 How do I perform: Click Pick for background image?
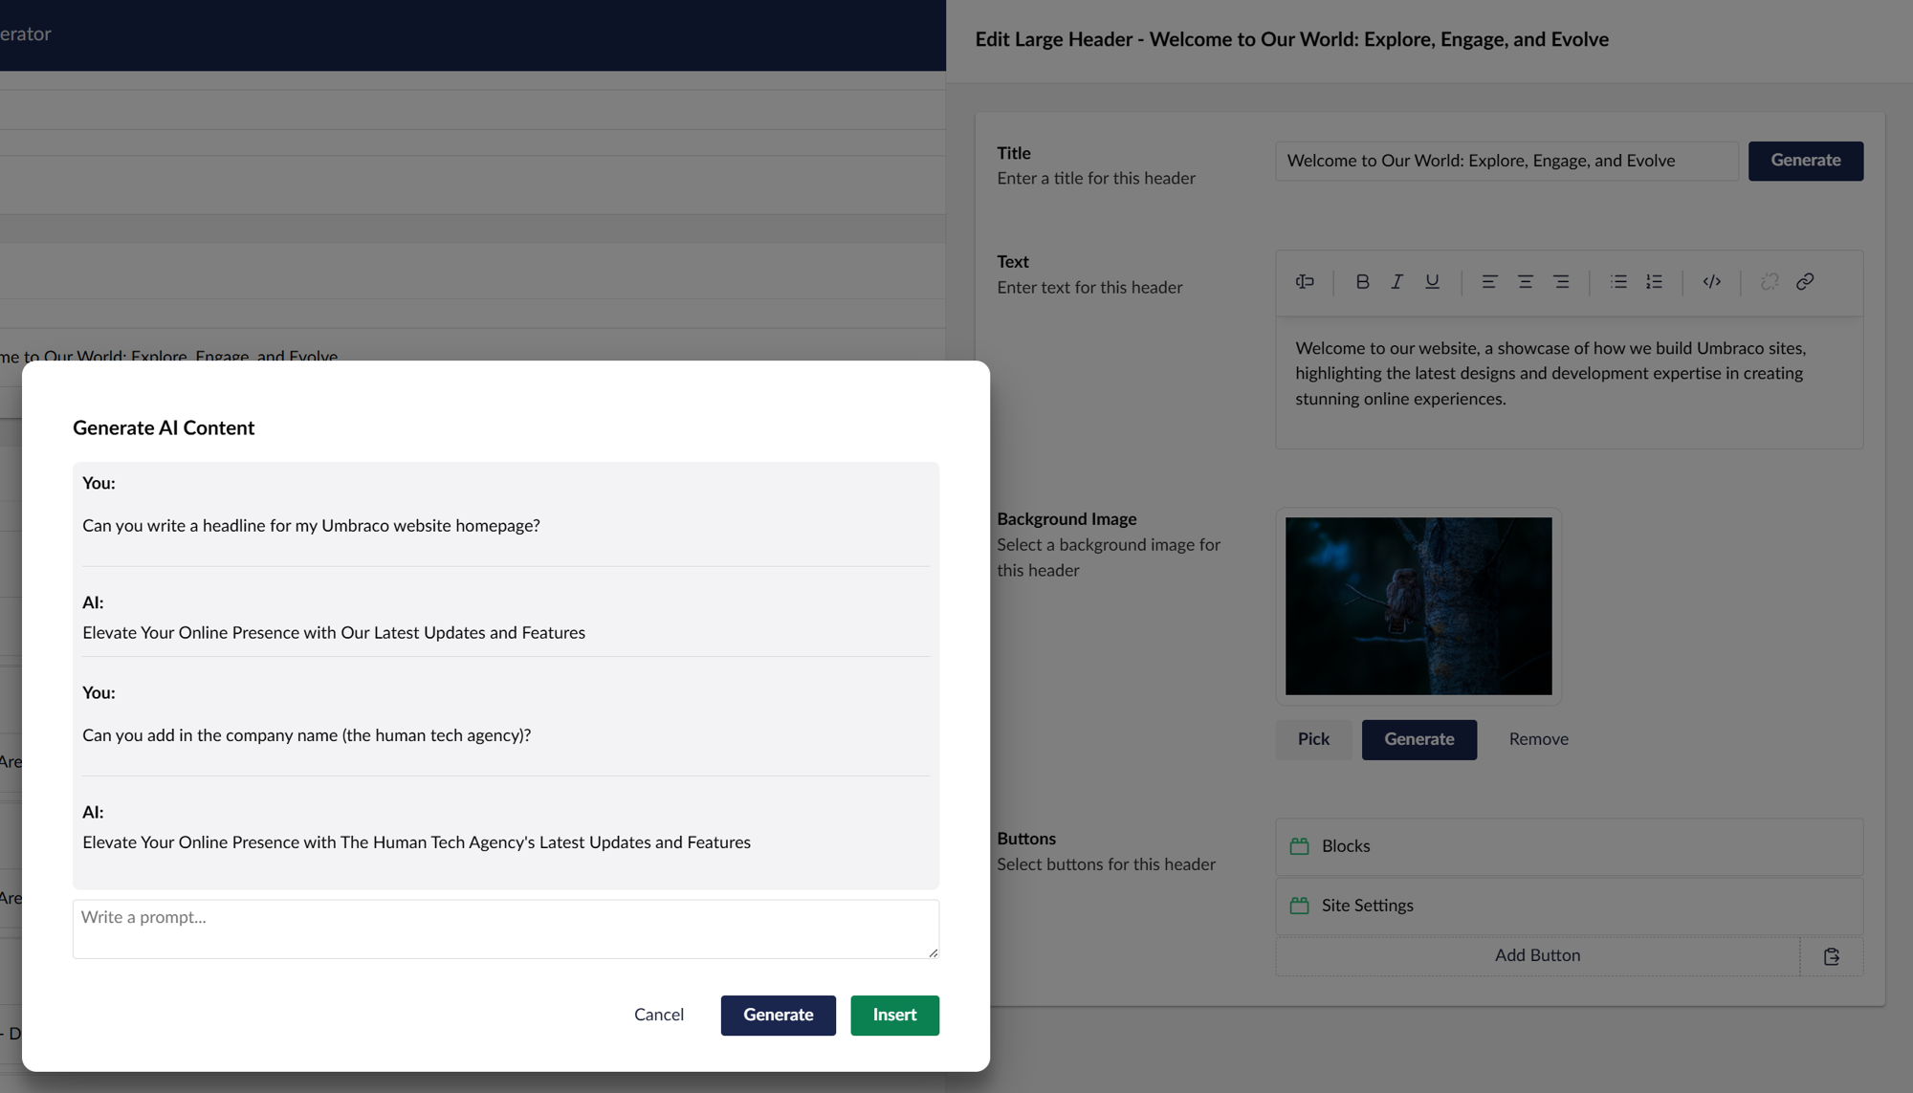click(1313, 739)
